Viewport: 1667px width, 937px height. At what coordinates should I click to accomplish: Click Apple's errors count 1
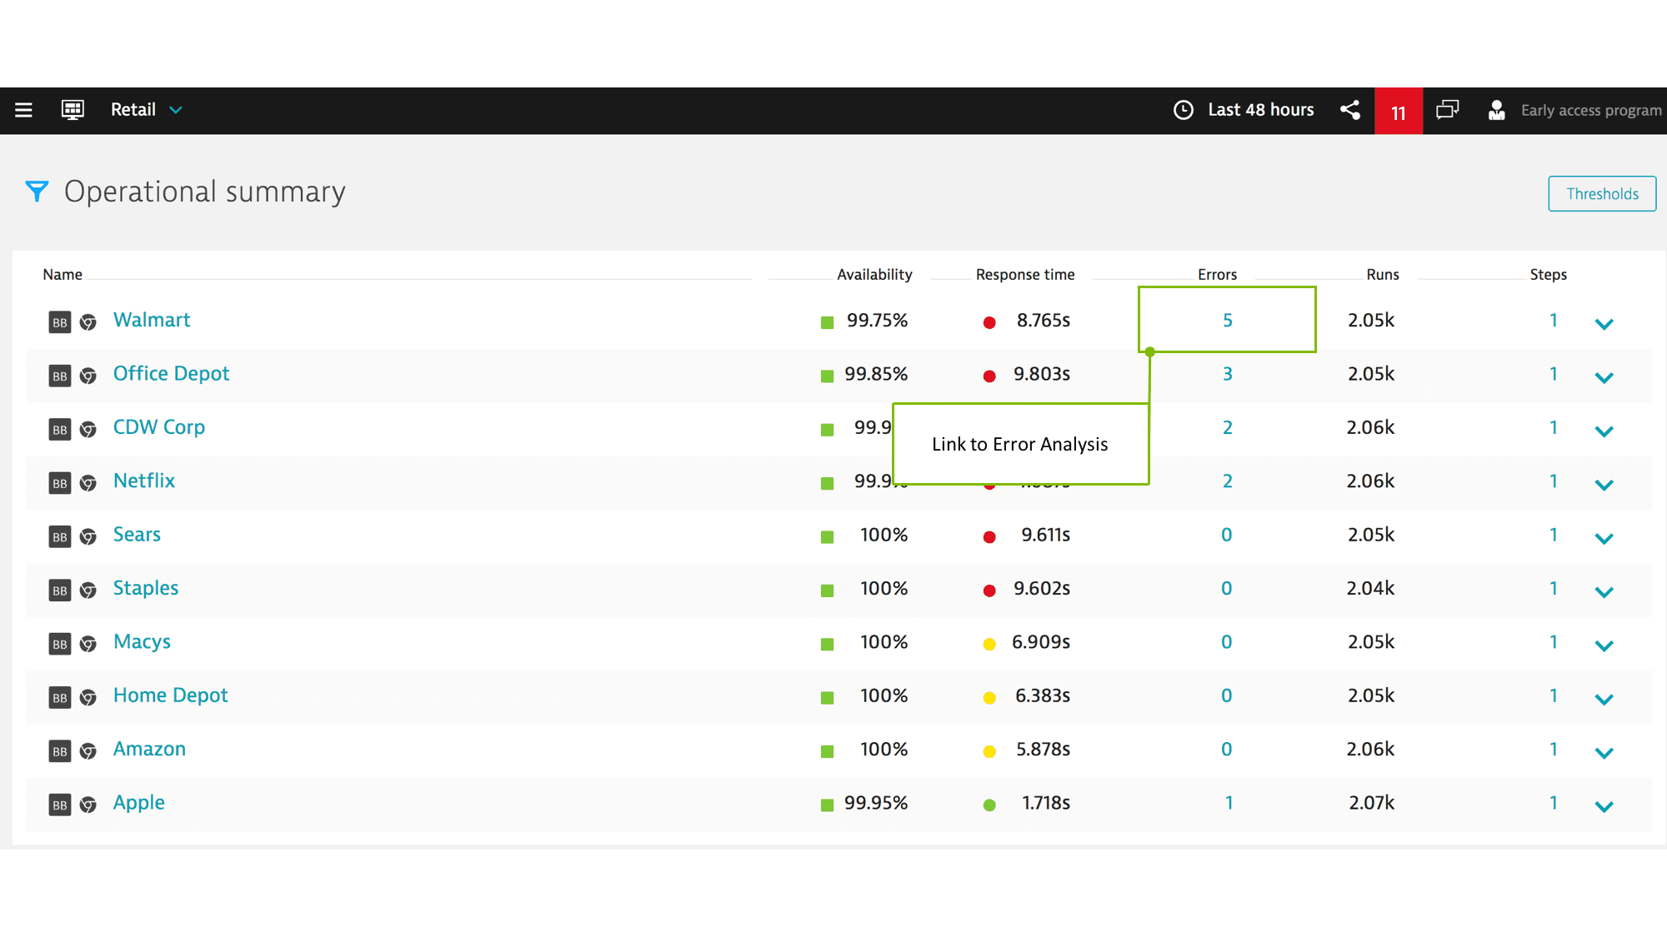pyautogui.click(x=1229, y=803)
